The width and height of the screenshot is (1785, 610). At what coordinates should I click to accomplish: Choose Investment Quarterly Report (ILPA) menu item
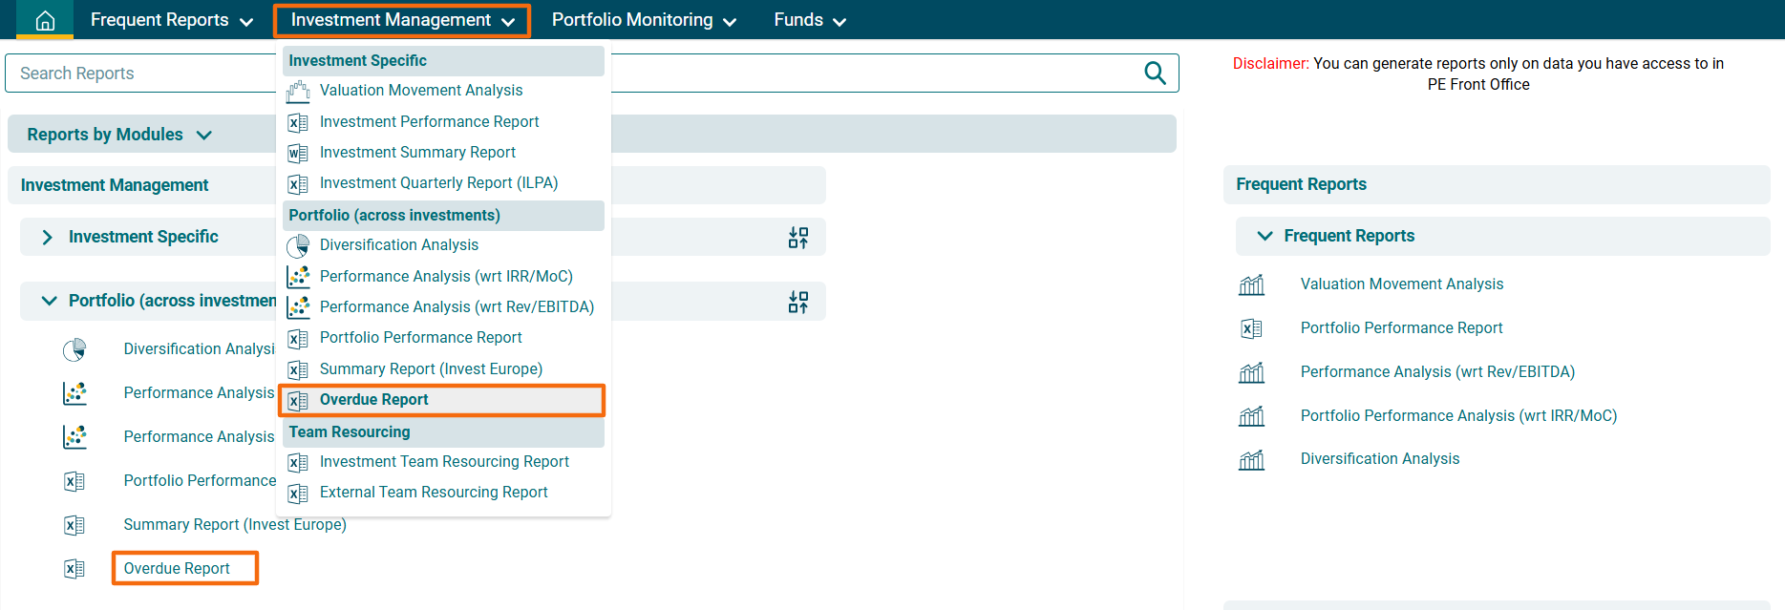438,183
